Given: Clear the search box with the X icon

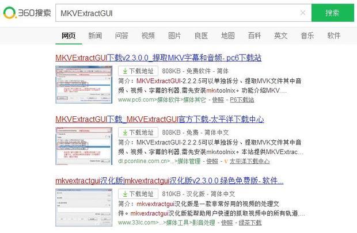Looking at the screenshot, I should click(x=303, y=13).
